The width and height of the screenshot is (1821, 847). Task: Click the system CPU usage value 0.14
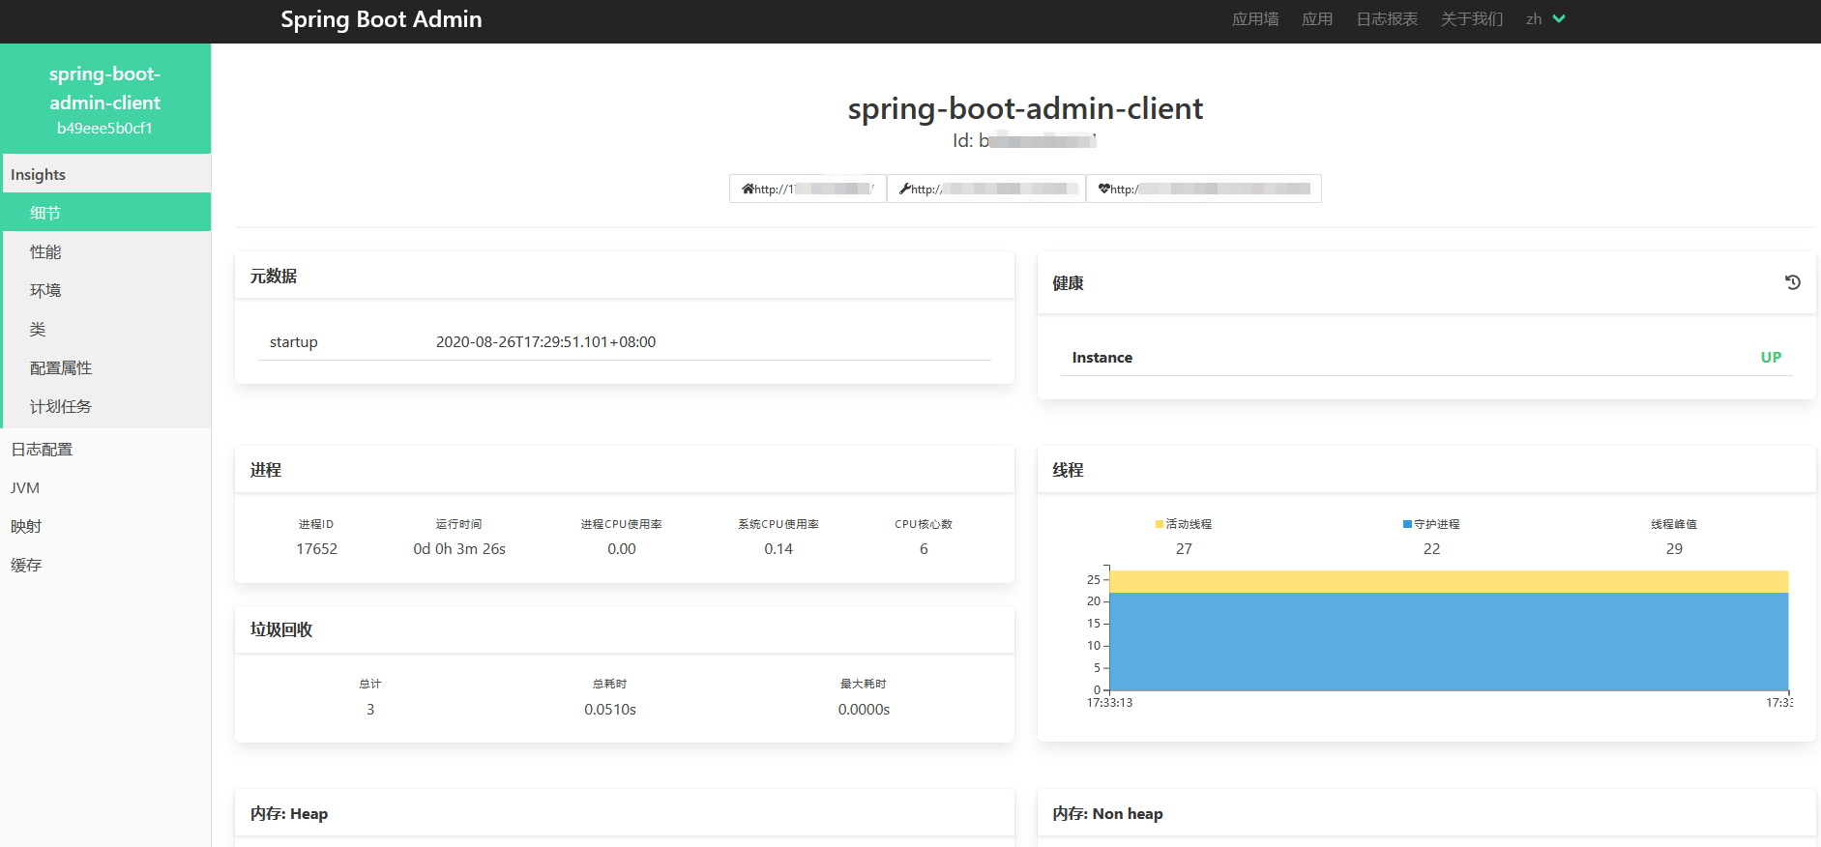778,548
